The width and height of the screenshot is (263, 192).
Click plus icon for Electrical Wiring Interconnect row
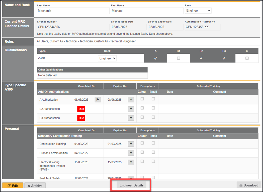131,162
